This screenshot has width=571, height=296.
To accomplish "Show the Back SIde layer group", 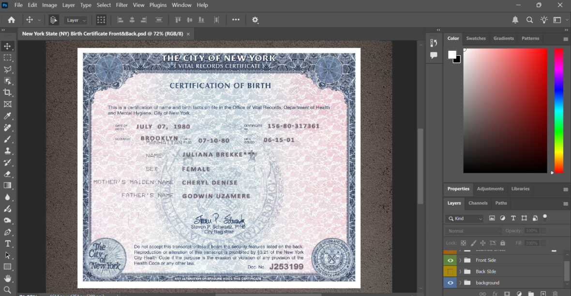I will 450,271.
